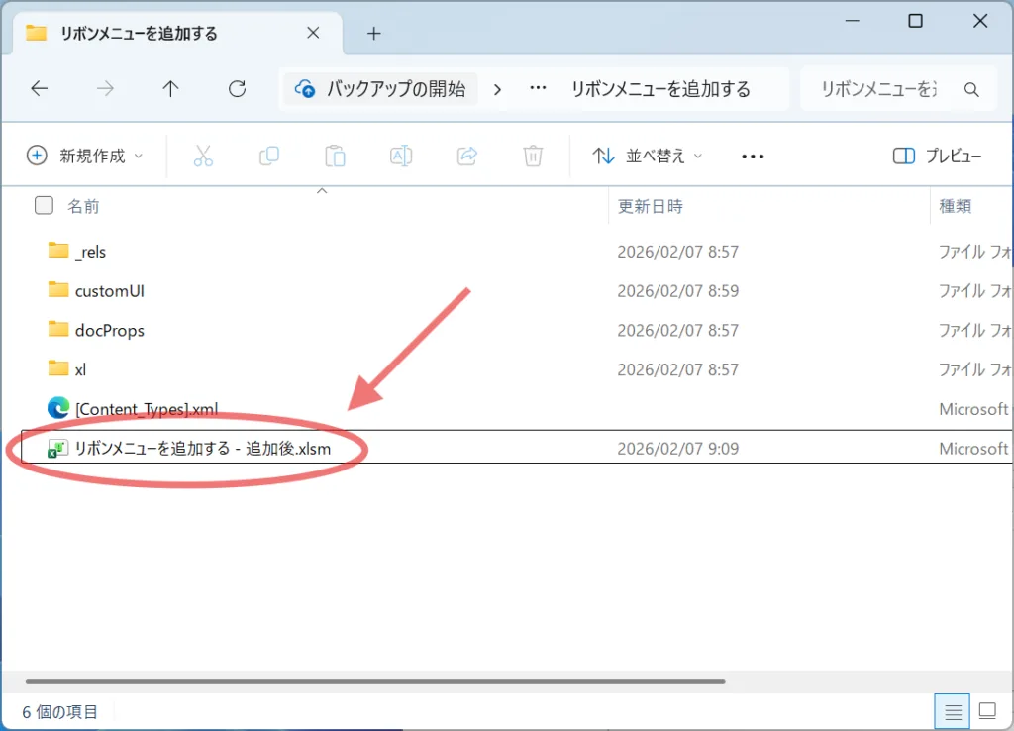Switch to large icons view in the status bar
This screenshot has height=731, width=1014.
(986, 710)
